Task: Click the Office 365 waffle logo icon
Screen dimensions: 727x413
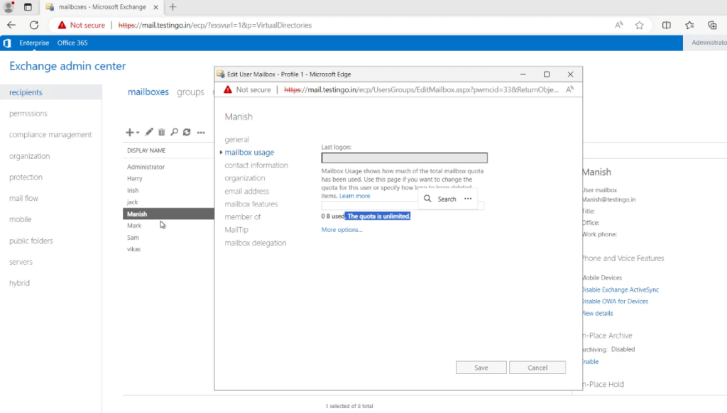Action: click(6, 43)
